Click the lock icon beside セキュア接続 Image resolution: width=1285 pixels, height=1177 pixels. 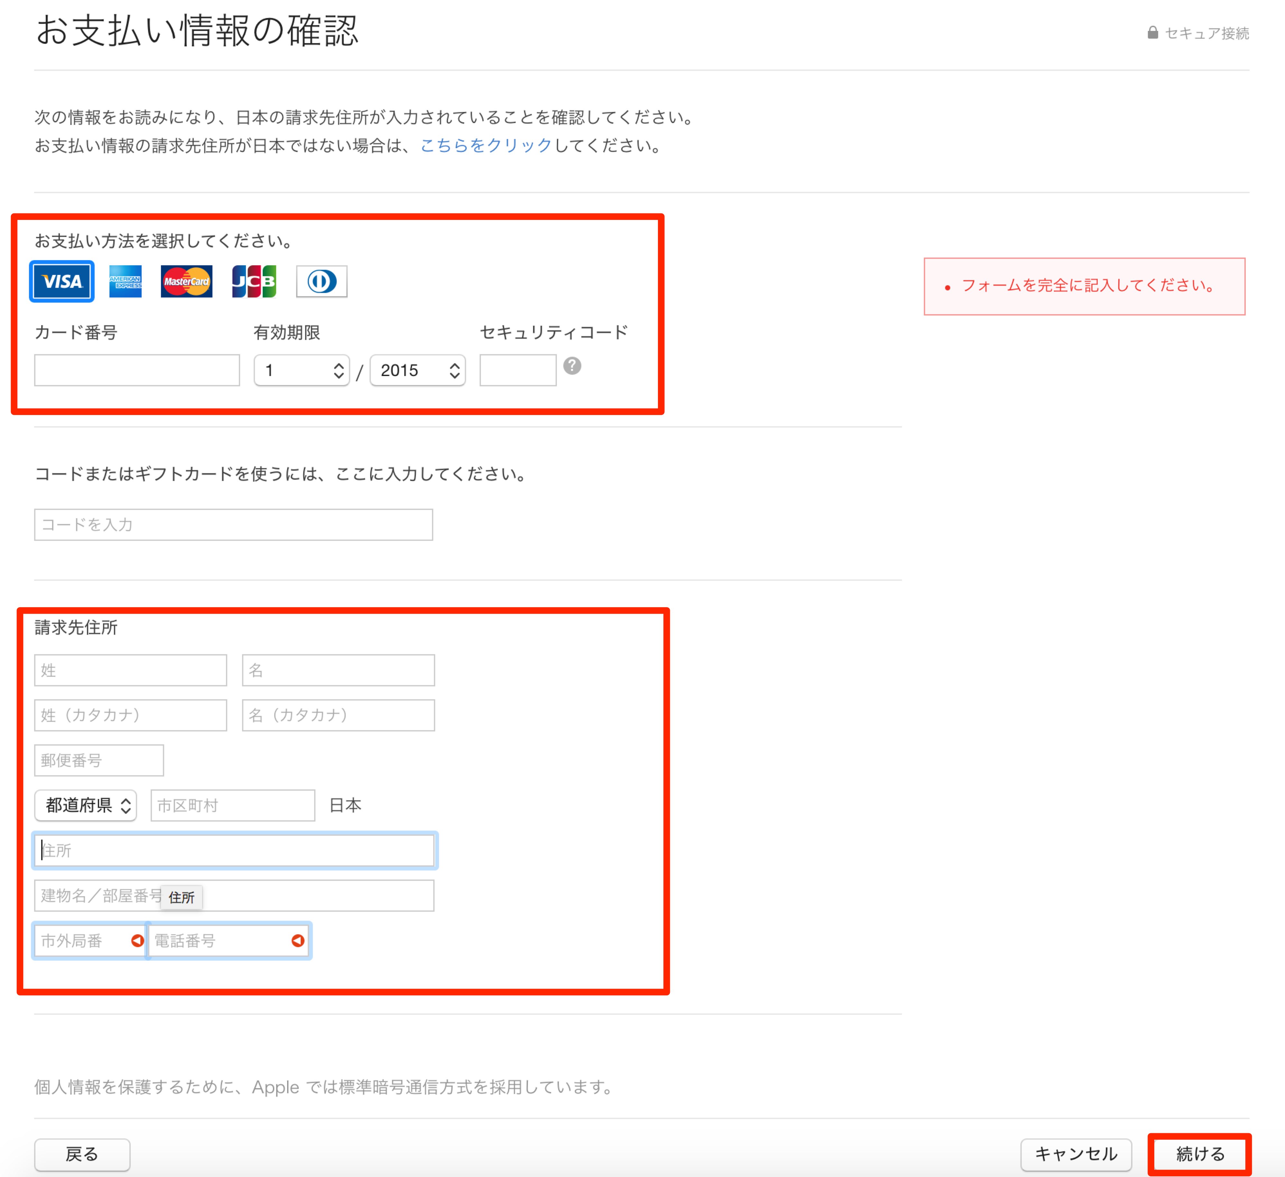point(1152,33)
